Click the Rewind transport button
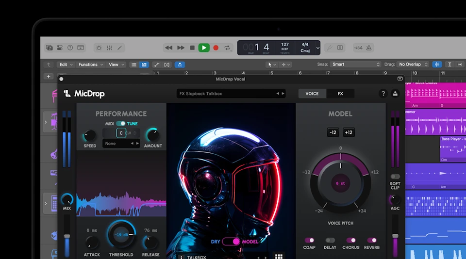The width and height of the screenshot is (466, 259). click(168, 48)
